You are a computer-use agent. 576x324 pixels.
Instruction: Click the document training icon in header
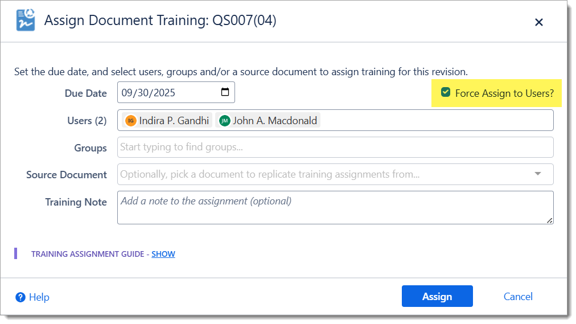click(x=25, y=22)
